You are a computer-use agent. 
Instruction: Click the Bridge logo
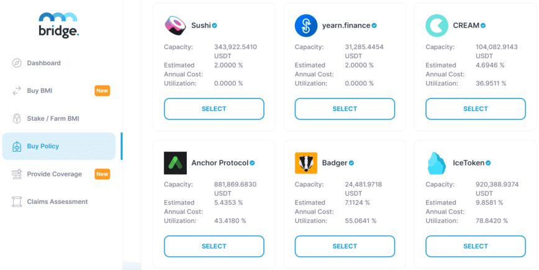[58, 25]
